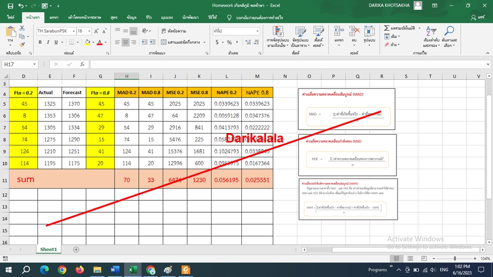The width and height of the screenshot is (493, 277).
Task: Increase font size with the large A icon
Action: point(97,31)
